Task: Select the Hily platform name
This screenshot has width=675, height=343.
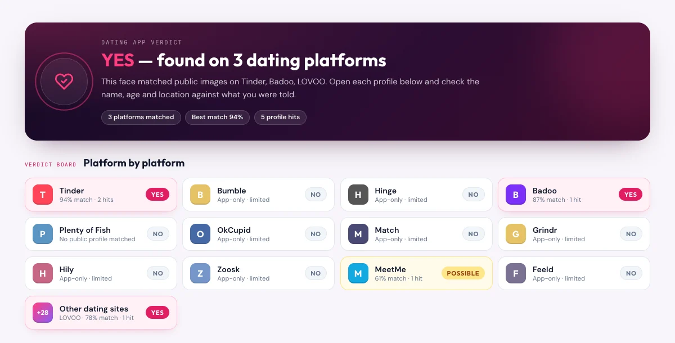Action: pos(66,269)
